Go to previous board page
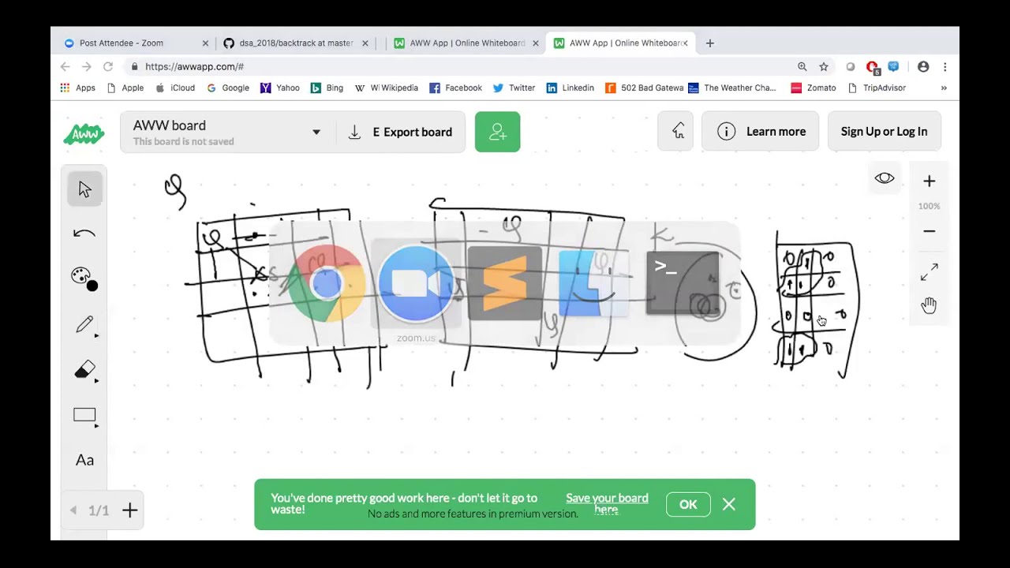Viewport: 1010px width, 568px height. [x=73, y=510]
